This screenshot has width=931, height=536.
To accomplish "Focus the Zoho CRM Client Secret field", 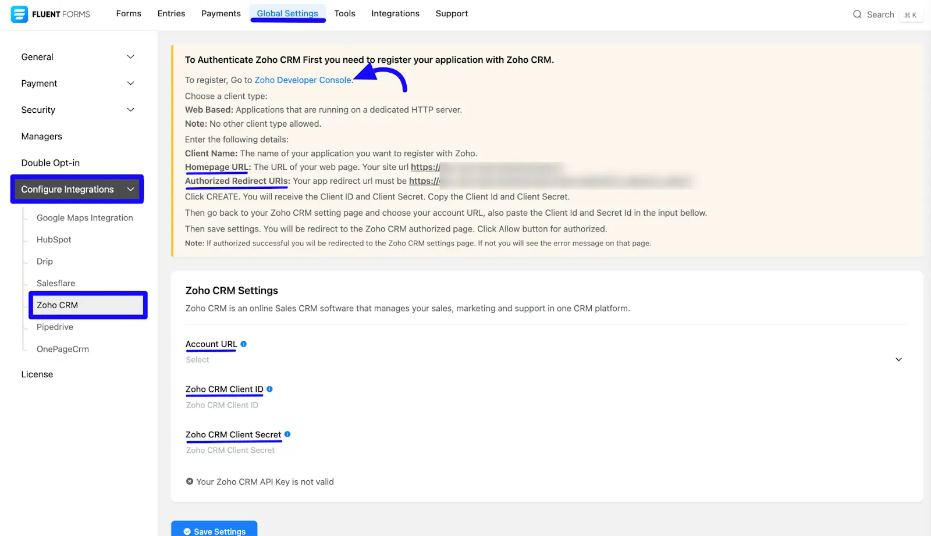I will [x=545, y=451].
